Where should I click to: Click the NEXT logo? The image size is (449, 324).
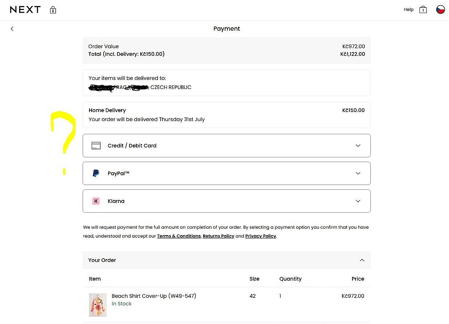[x=25, y=10]
